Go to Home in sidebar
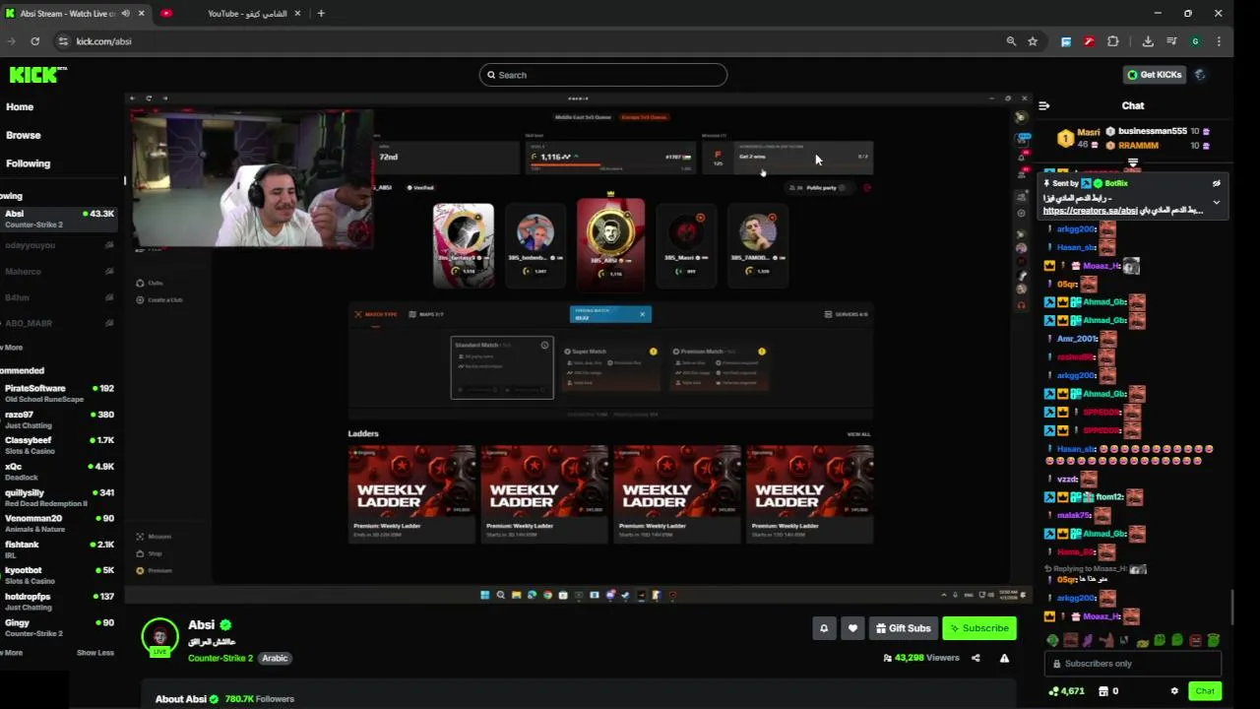The height and width of the screenshot is (709, 1260). coord(20,106)
